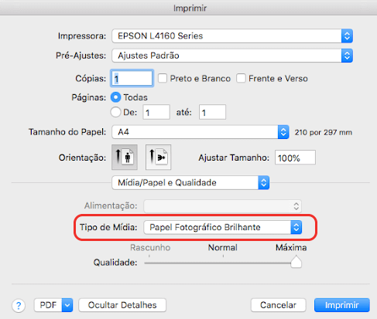Click the Cancelar button

278,305
